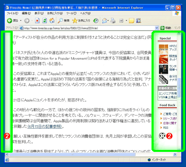Click the MyStyle thumbnail in Special
The width and height of the screenshot is (186, 167).
coord(164,79)
